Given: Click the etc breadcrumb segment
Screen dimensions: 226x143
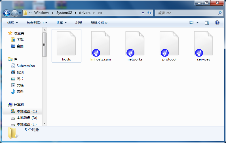Looking at the screenshot, I should pyautogui.click(x=100, y=13).
